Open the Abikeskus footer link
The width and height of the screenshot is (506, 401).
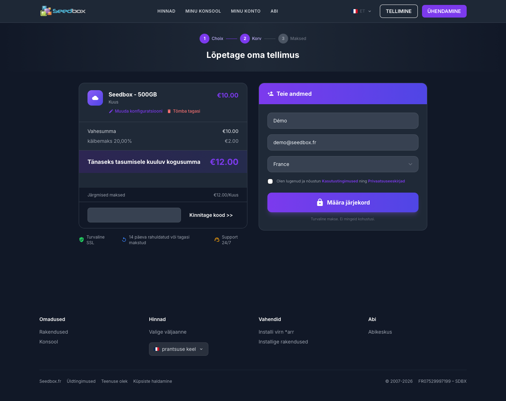coord(380,332)
